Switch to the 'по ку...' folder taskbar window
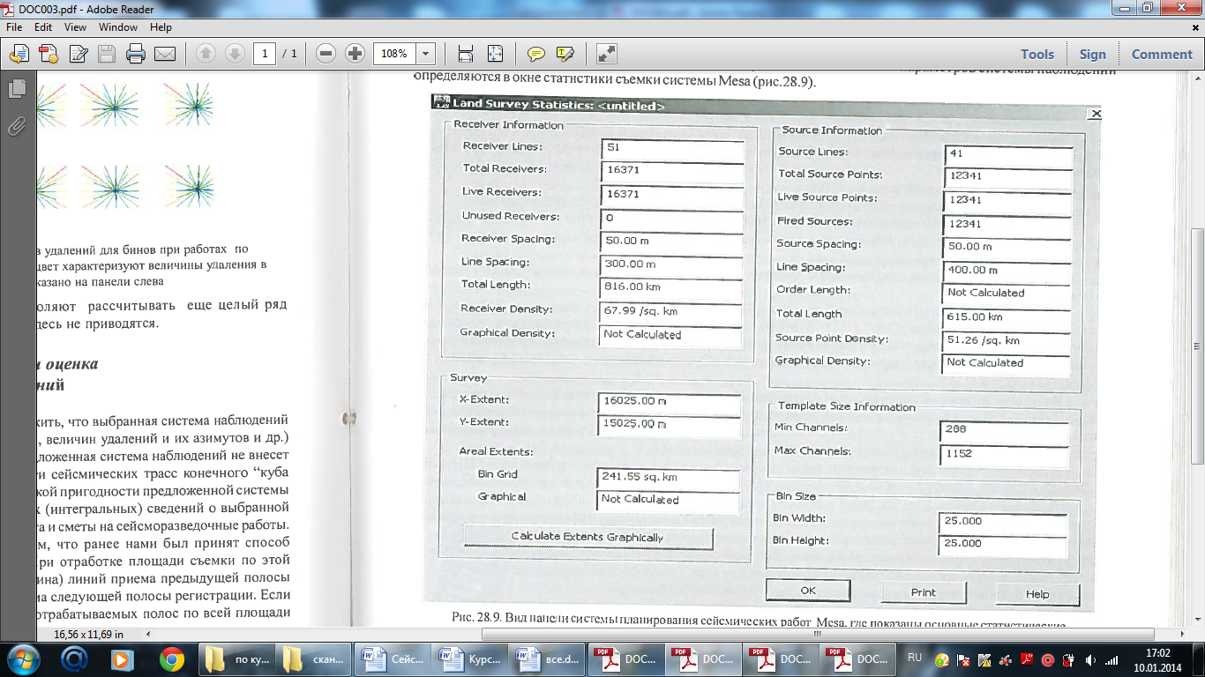Viewport: 1205px width, 677px height. [236, 658]
